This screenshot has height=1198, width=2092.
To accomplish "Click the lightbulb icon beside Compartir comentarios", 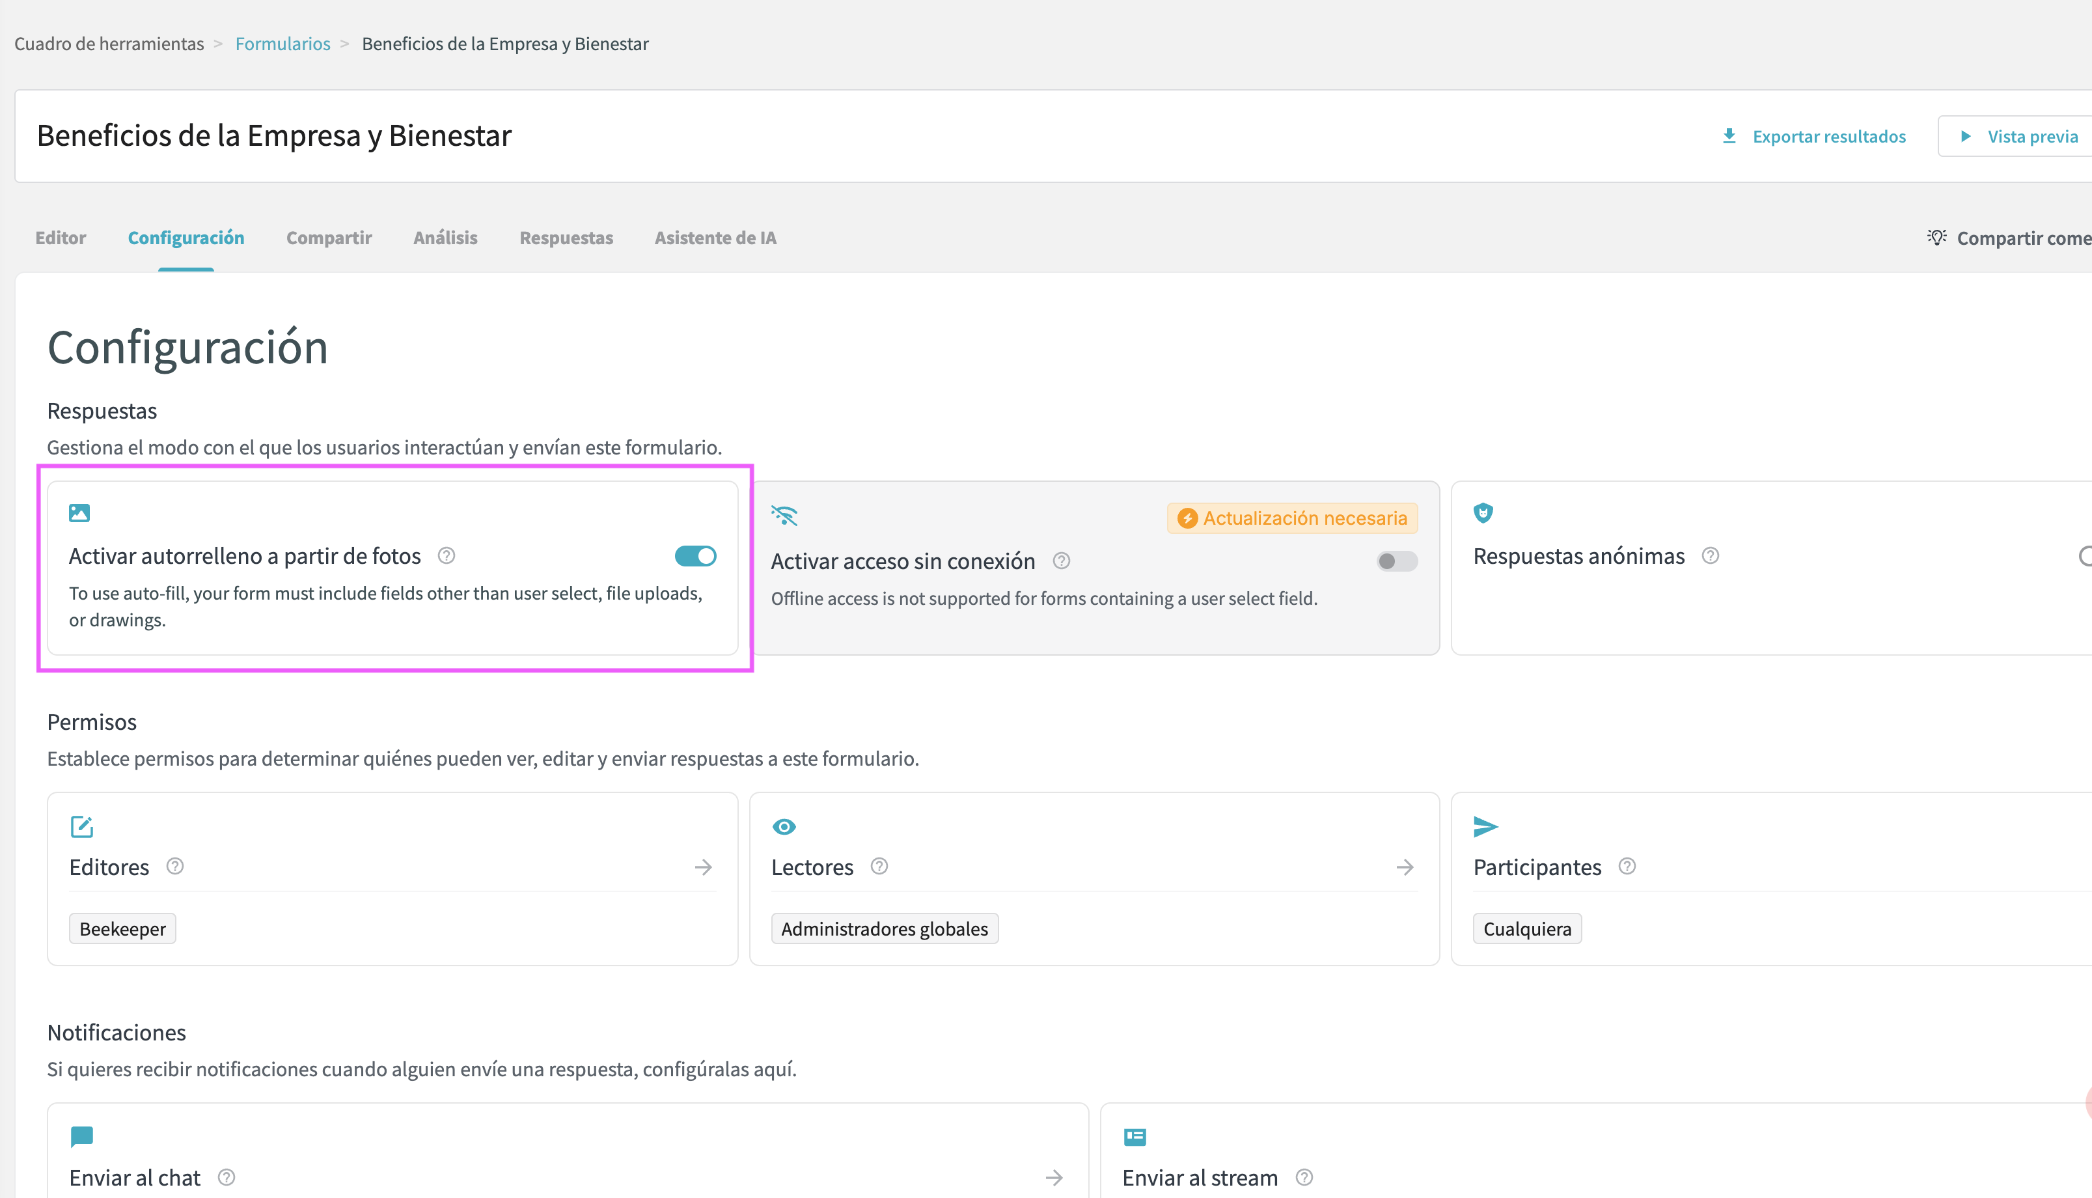I will (x=1936, y=237).
